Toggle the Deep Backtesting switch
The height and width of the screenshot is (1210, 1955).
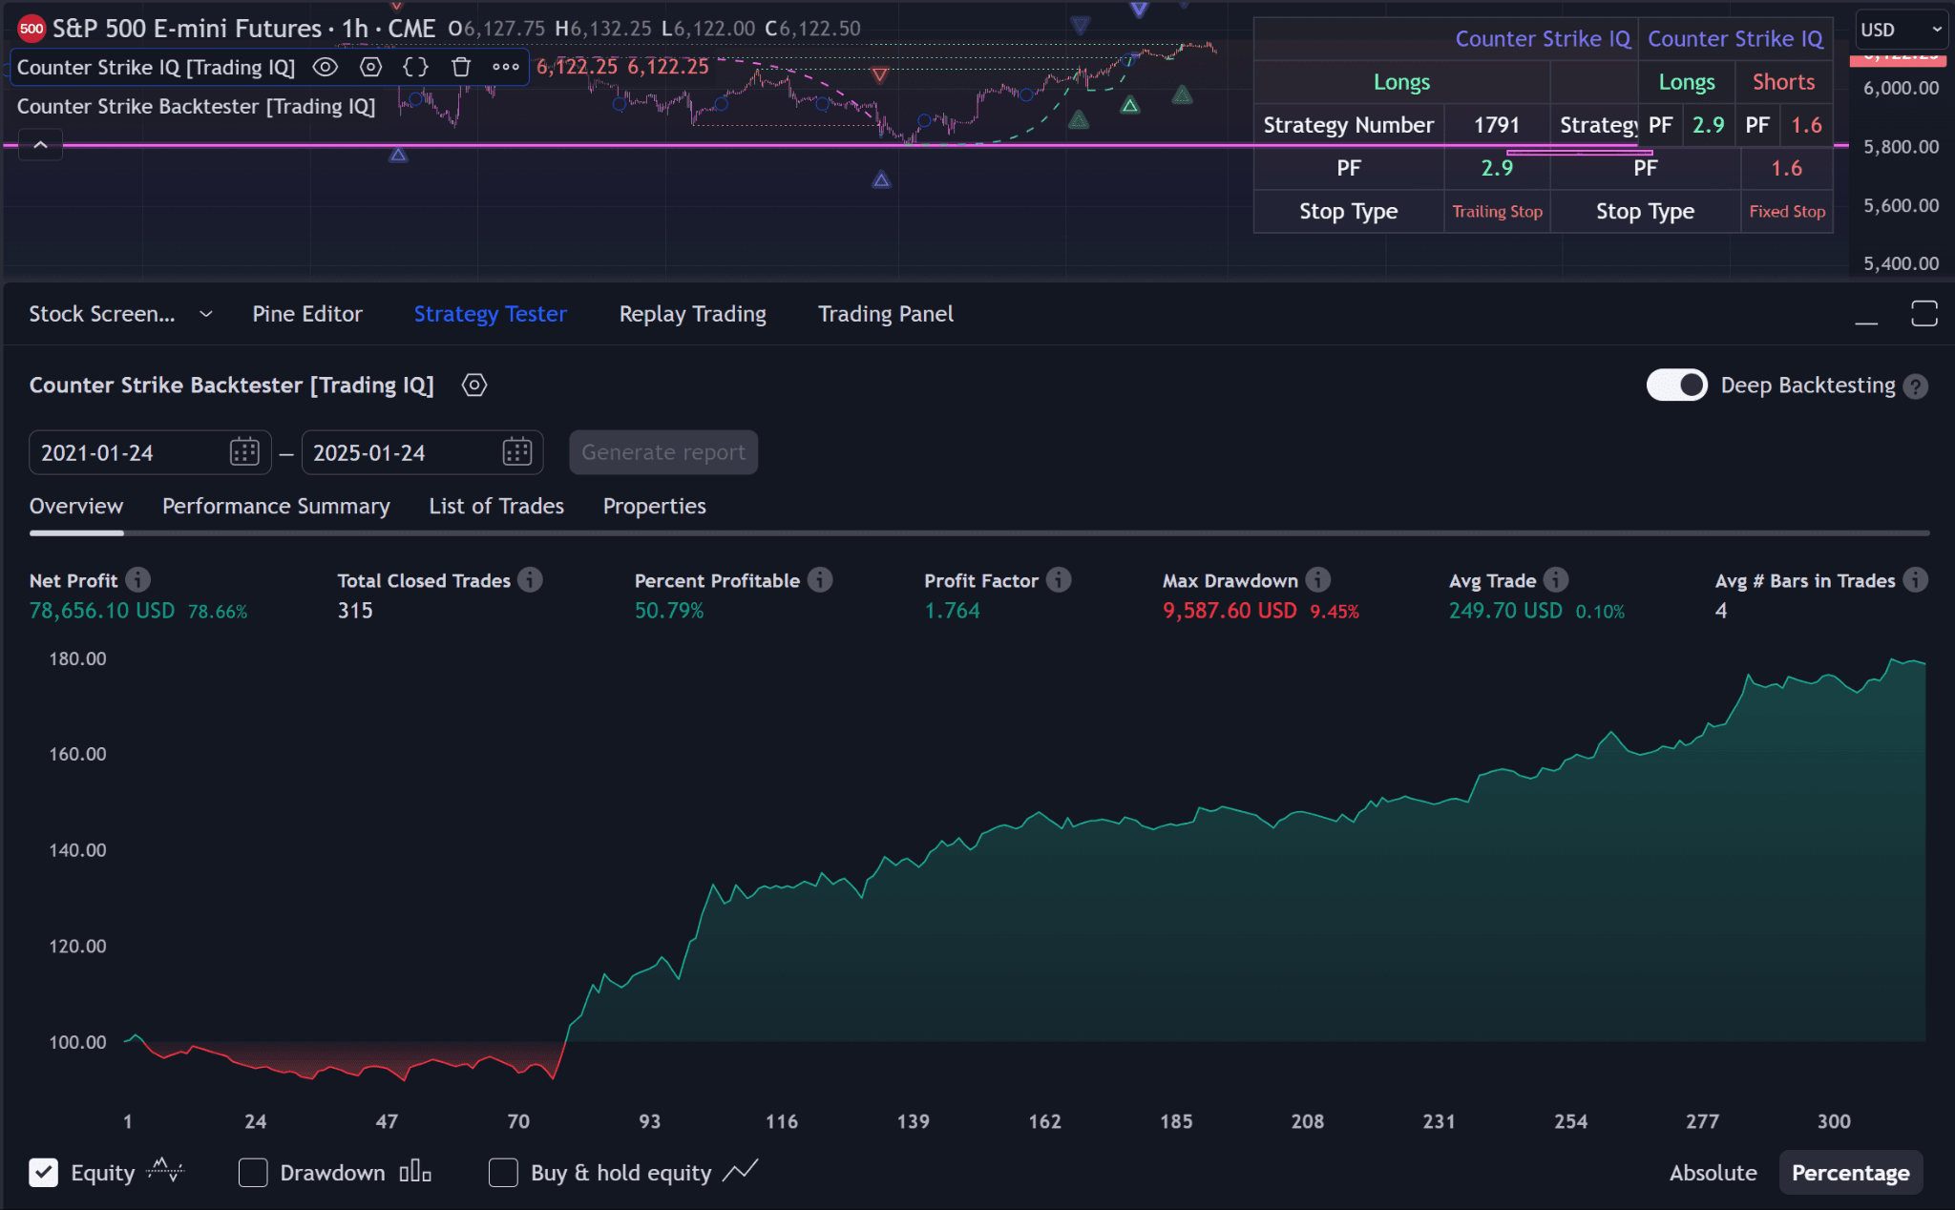tap(1677, 386)
